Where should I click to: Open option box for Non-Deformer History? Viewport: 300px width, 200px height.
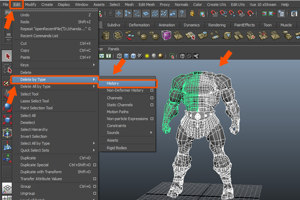(x=152, y=90)
